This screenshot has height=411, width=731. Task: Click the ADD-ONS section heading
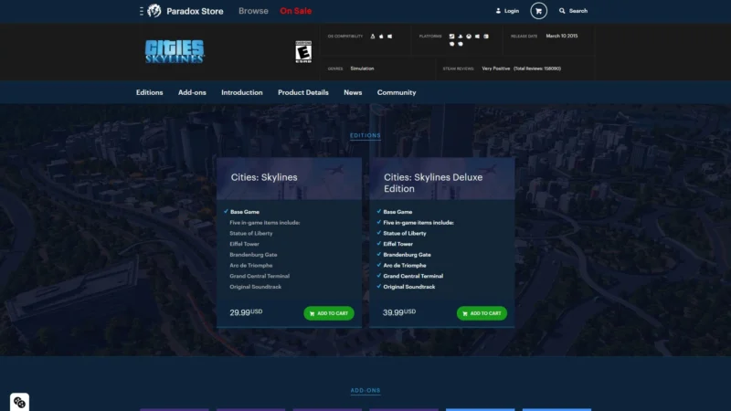(365, 391)
